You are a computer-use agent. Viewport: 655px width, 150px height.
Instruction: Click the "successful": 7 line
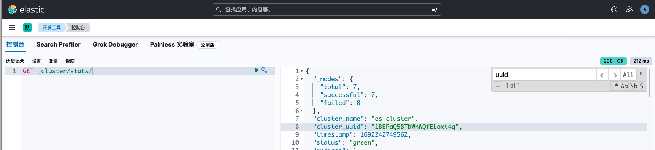click(x=349, y=95)
